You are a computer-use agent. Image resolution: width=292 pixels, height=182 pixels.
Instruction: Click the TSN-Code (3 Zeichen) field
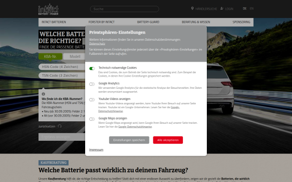(x=62, y=75)
